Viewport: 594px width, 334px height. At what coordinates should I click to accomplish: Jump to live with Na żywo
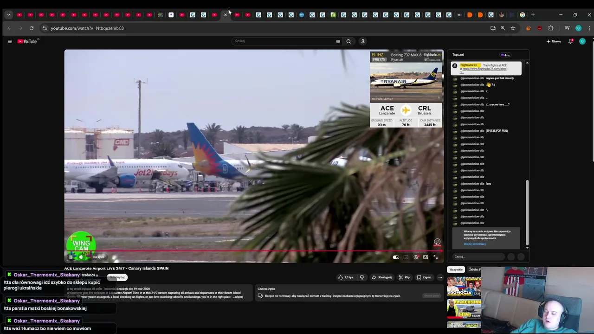click(x=98, y=257)
